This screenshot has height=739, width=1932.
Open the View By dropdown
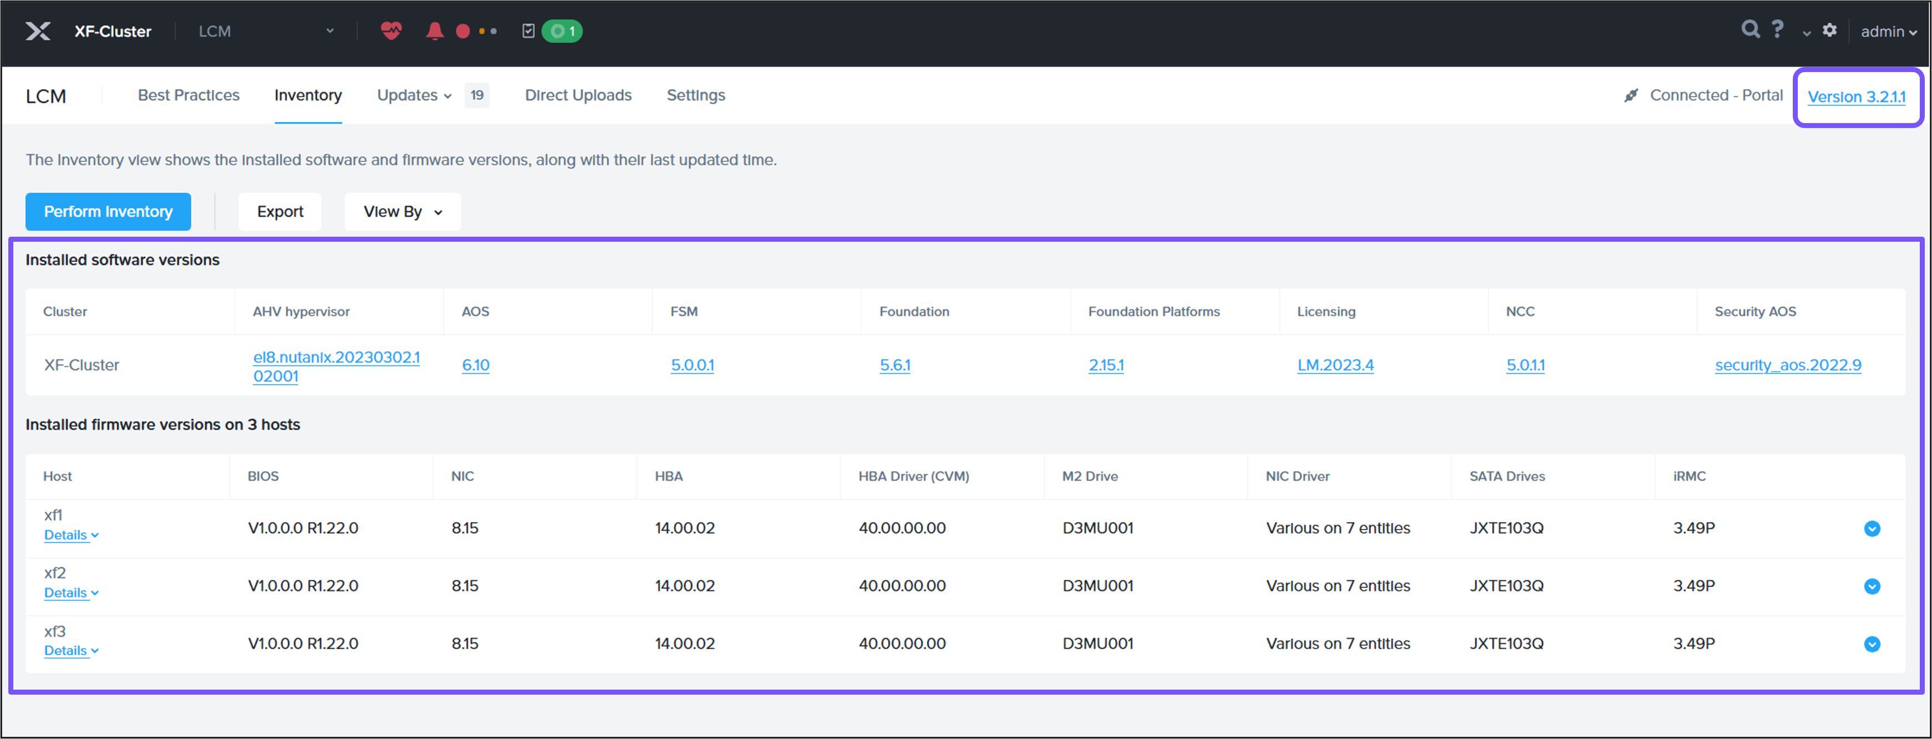coord(402,212)
